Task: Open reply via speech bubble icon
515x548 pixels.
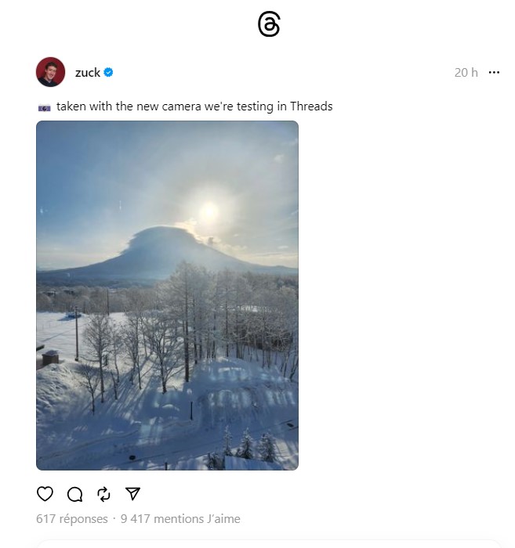Action: [74, 494]
